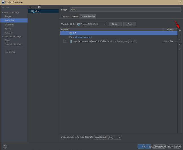Open Libraries settings section

point(9,24)
